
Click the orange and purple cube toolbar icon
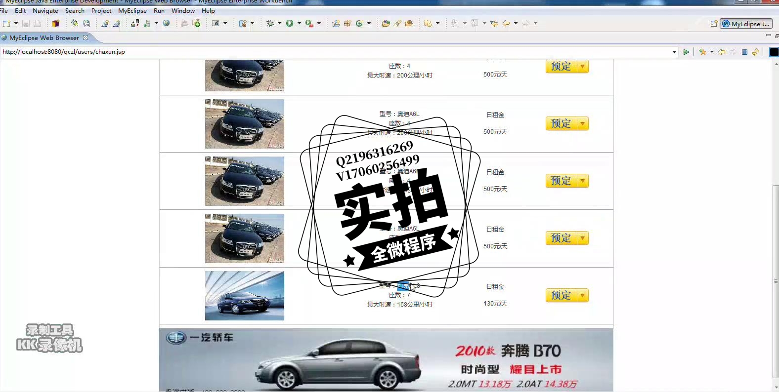[x=55, y=23]
